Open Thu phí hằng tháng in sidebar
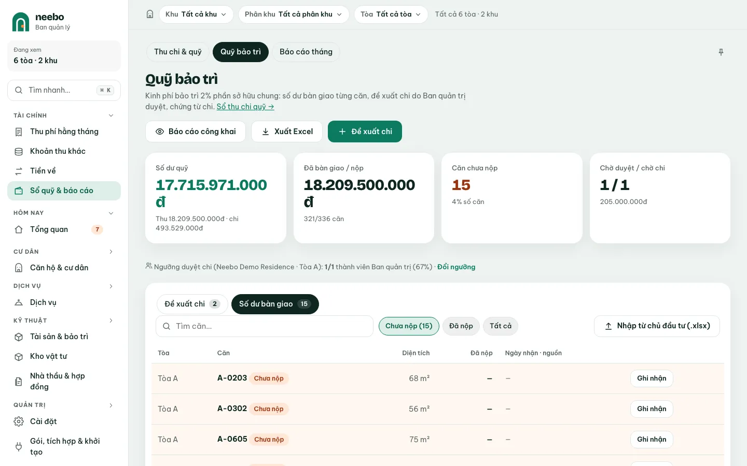 tap(64, 132)
